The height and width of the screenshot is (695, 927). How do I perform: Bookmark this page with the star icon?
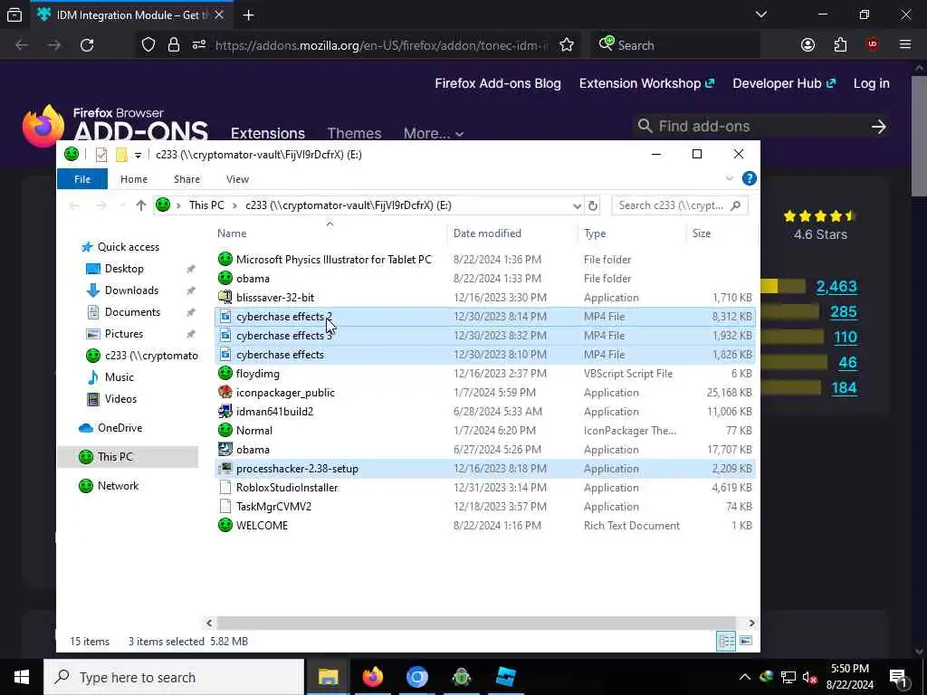(x=567, y=45)
